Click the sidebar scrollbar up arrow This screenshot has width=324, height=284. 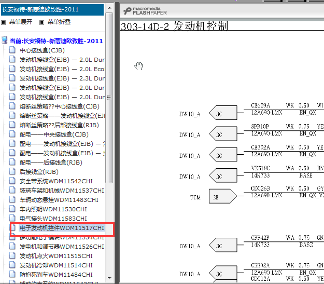pyautogui.click(x=109, y=8)
